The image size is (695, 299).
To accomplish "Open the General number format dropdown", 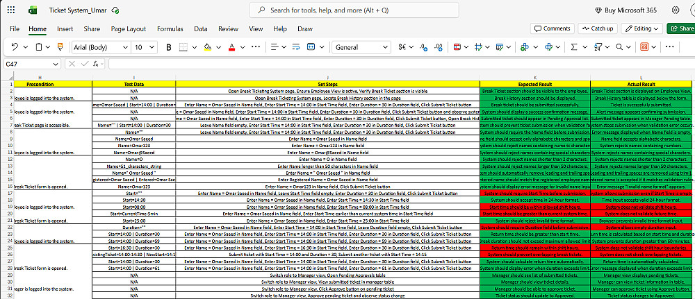I will click(x=384, y=47).
